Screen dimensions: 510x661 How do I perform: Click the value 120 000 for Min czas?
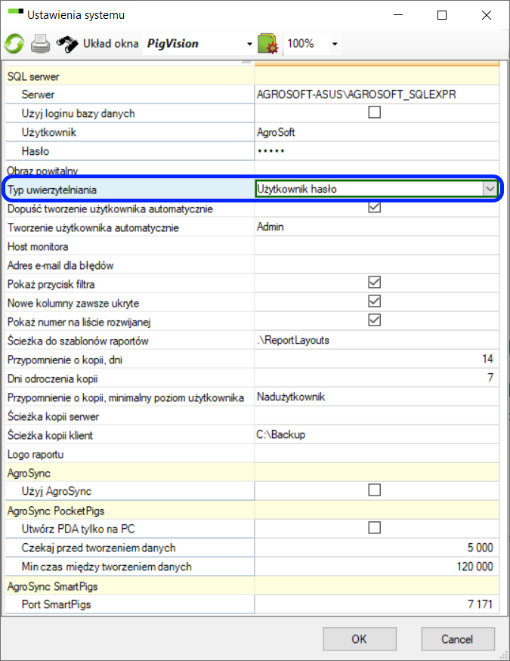pyautogui.click(x=377, y=567)
